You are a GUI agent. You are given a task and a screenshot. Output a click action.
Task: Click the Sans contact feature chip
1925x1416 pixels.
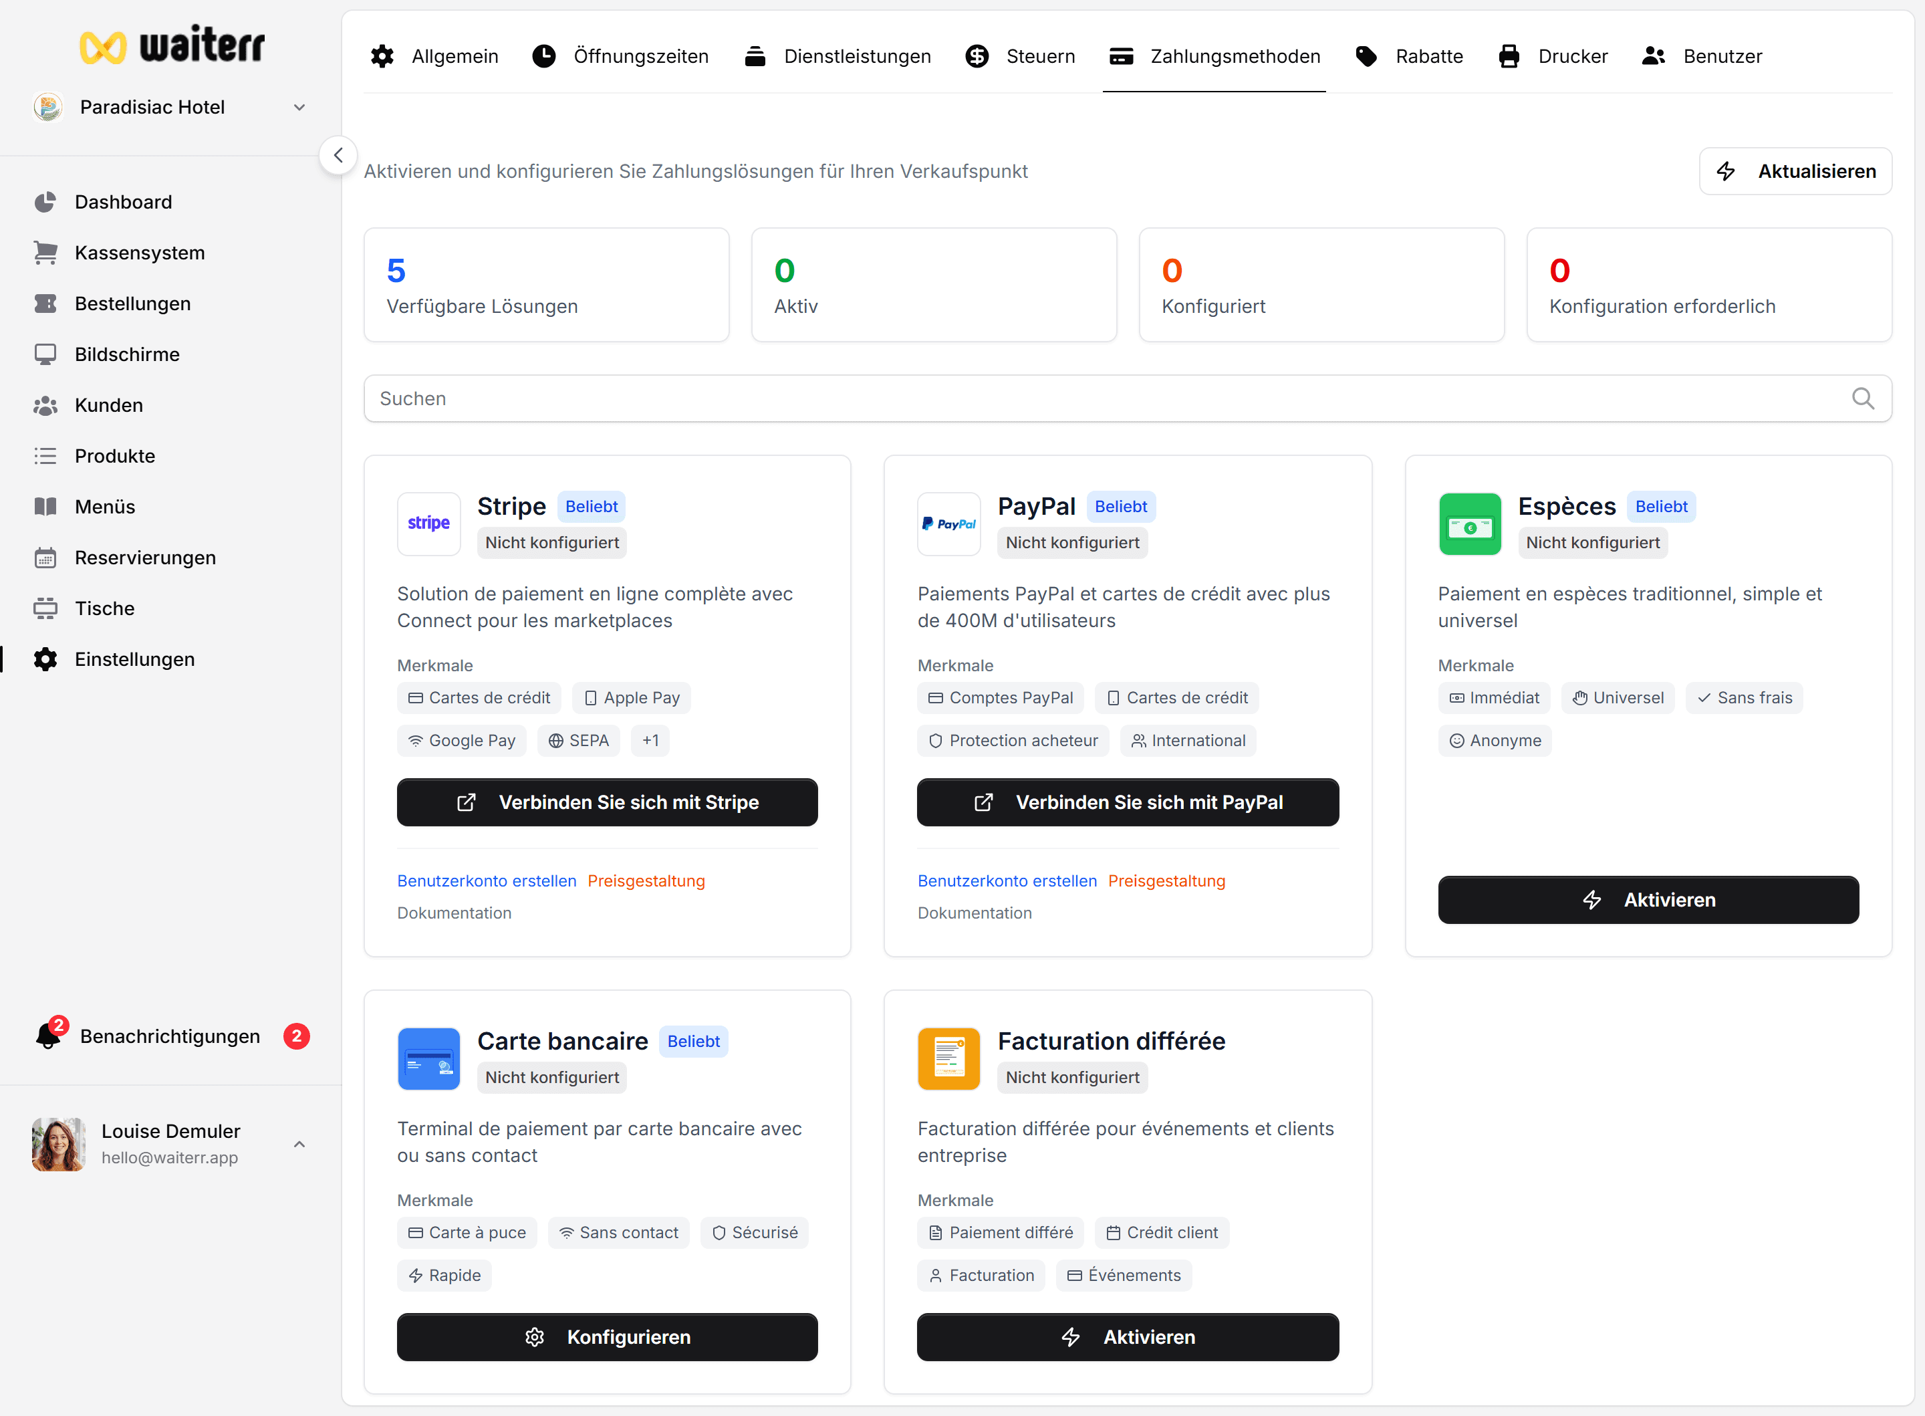pyautogui.click(x=618, y=1233)
